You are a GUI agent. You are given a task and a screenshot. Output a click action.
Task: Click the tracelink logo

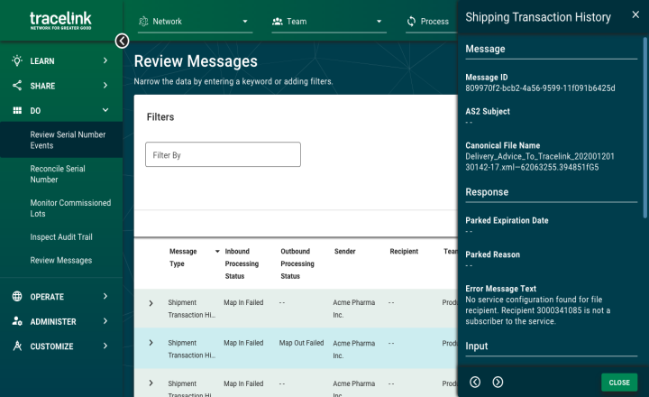click(60, 21)
